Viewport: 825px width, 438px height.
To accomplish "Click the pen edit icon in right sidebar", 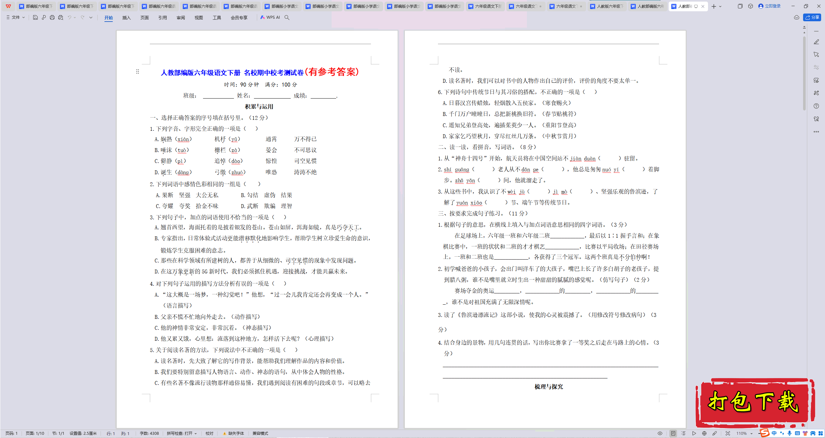I will tap(816, 42).
